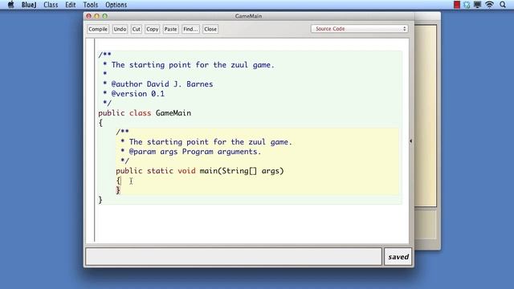Paste from the clipboard

(170, 29)
